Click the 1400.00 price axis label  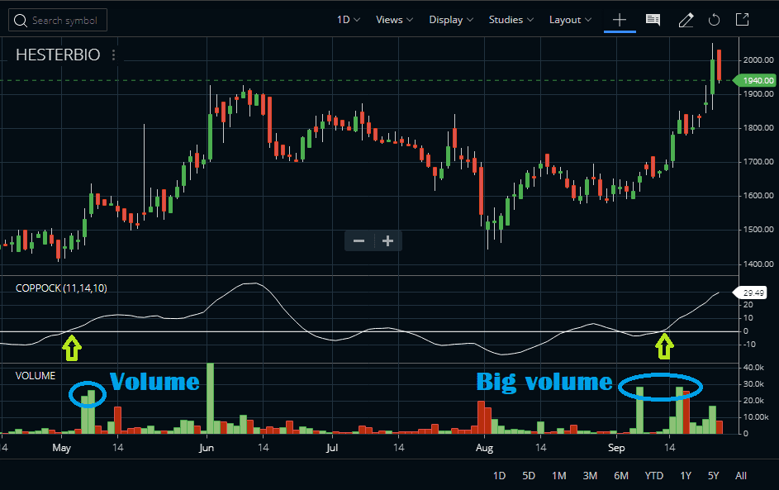click(x=758, y=264)
